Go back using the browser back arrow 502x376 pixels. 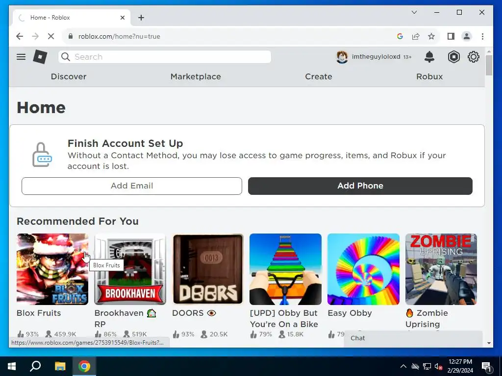20,36
